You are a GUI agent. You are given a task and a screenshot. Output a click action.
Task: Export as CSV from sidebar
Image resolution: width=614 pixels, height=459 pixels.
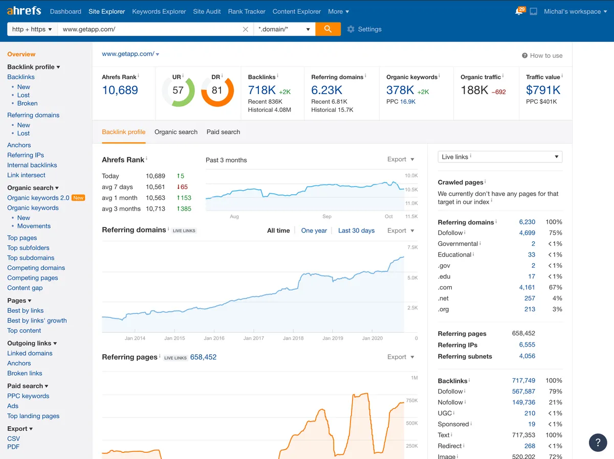[14, 439]
